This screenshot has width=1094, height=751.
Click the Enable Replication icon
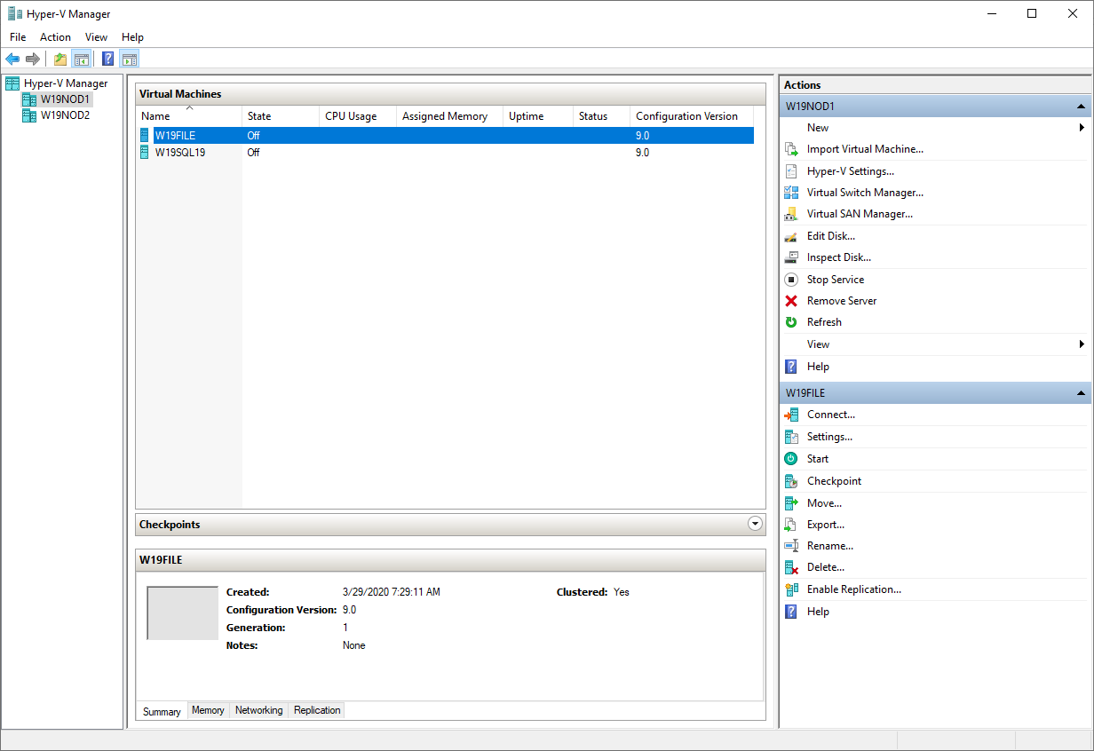[x=791, y=589]
